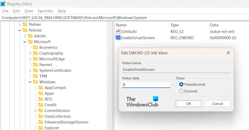Click the CurrentVersion folder icon
Viewport: 249px width, 130px height.
click(41, 111)
